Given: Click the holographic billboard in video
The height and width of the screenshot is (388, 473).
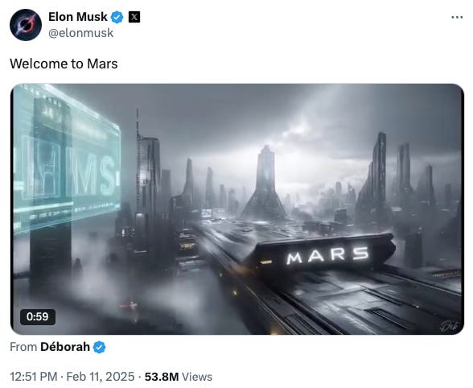Looking at the screenshot, I should tap(66, 159).
